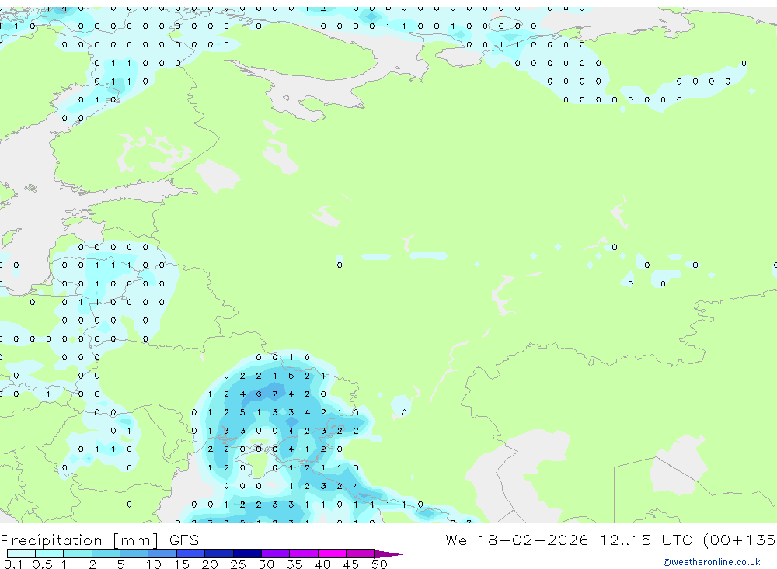
Task: Pick the legend swatch between 2 and 5
Action: [x=106, y=553]
